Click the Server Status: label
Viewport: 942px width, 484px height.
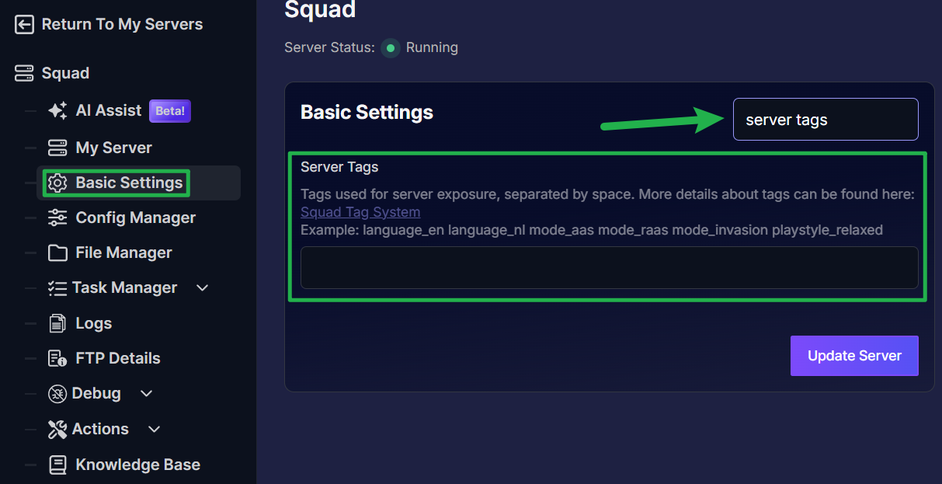pyautogui.click(x=329, y=48)
